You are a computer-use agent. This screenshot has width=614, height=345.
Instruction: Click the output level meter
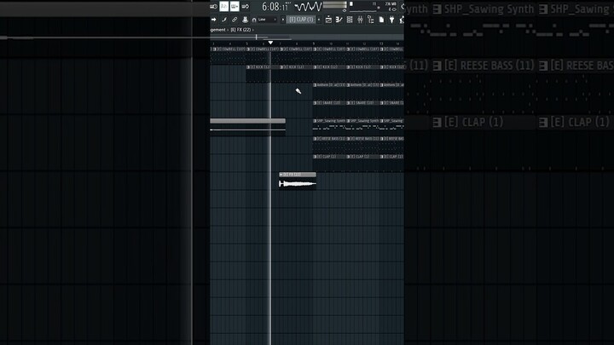[x=334, y=5]
